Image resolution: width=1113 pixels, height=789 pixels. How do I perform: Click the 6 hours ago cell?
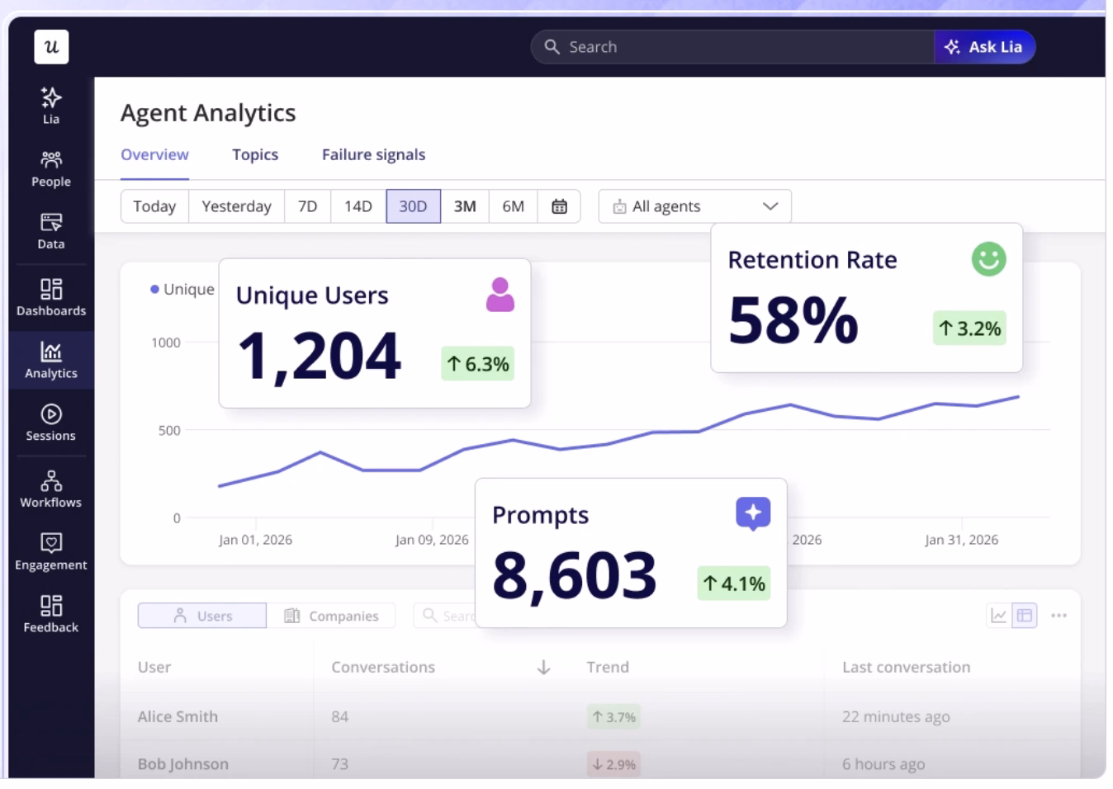[x=883, y=763]
